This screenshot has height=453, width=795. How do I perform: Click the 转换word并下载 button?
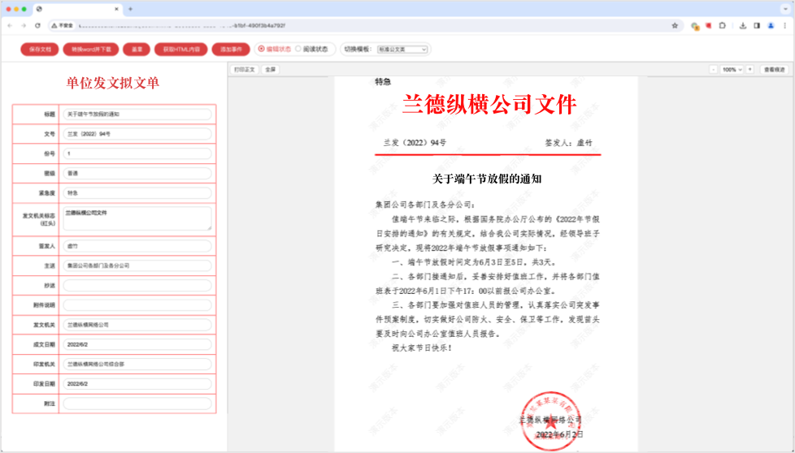pos(91,50)
